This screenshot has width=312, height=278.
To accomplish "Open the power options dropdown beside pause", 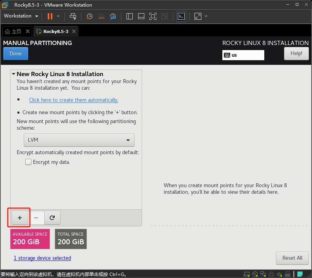I will pyautogui.click(x=58, y=16).
